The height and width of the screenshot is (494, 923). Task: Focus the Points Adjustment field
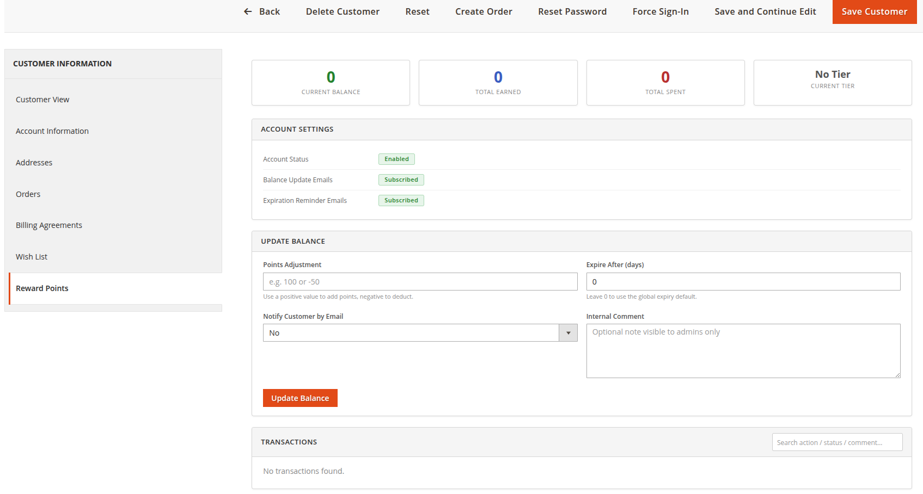click(420, 282)
